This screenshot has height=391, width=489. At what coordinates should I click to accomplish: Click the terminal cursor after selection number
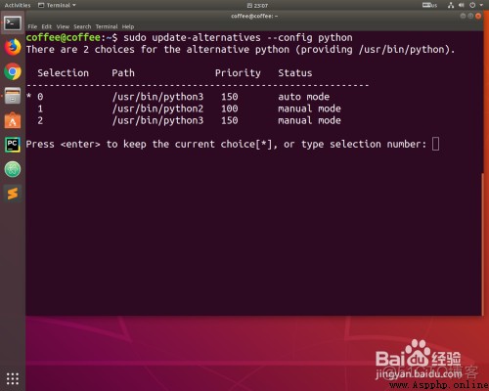click(435, 144)
